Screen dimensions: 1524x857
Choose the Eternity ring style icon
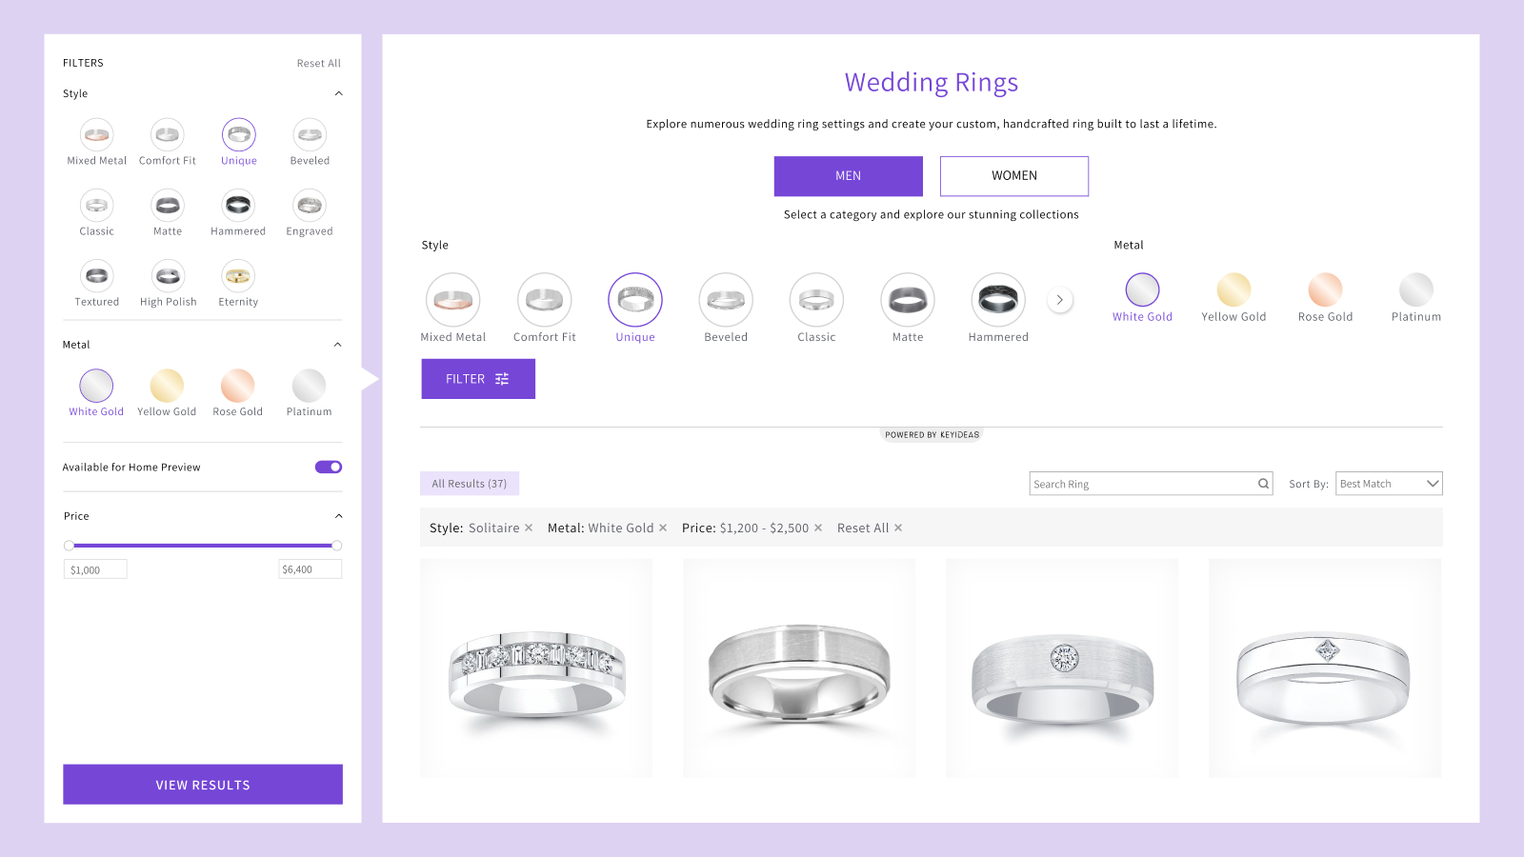pos(238,276)
